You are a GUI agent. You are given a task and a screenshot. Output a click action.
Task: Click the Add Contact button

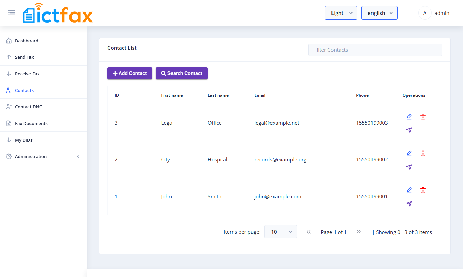point(130,73)
